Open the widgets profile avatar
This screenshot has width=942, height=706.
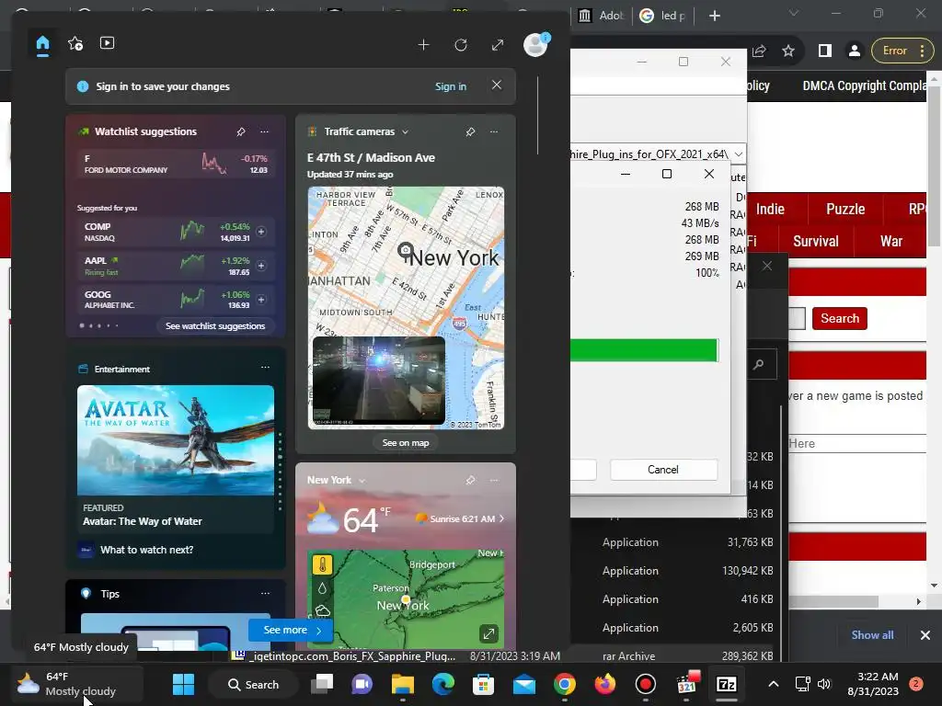535,44
